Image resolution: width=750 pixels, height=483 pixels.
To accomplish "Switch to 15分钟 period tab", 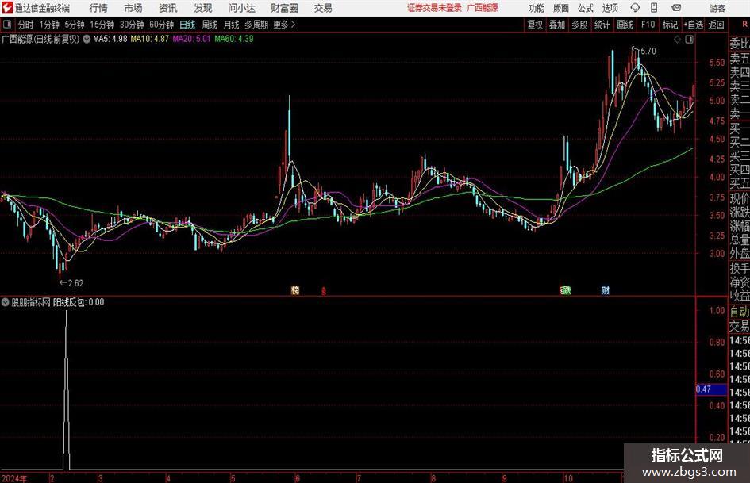I will 102,25.
